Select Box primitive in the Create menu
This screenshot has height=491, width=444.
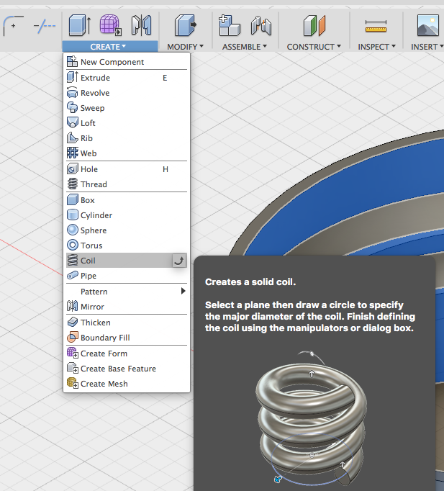point(127,199)
